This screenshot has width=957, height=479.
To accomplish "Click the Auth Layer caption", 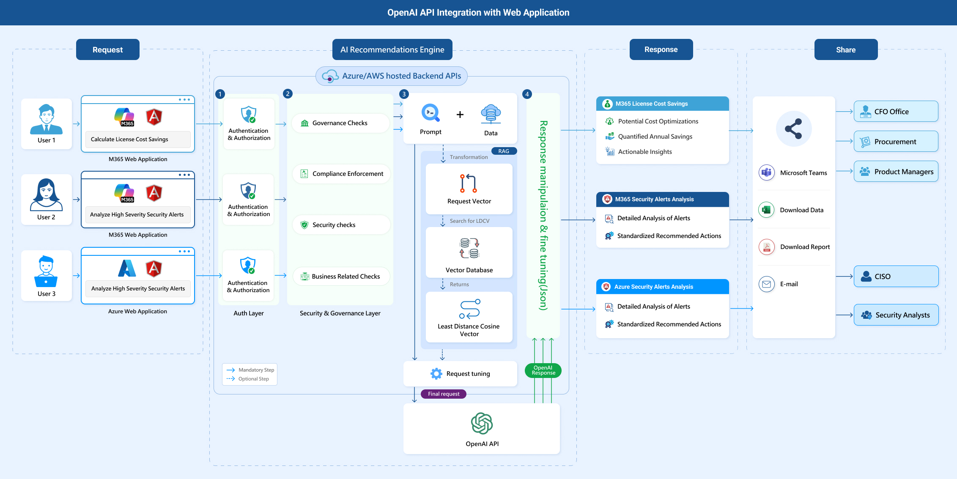I will [x=249, y=313].
